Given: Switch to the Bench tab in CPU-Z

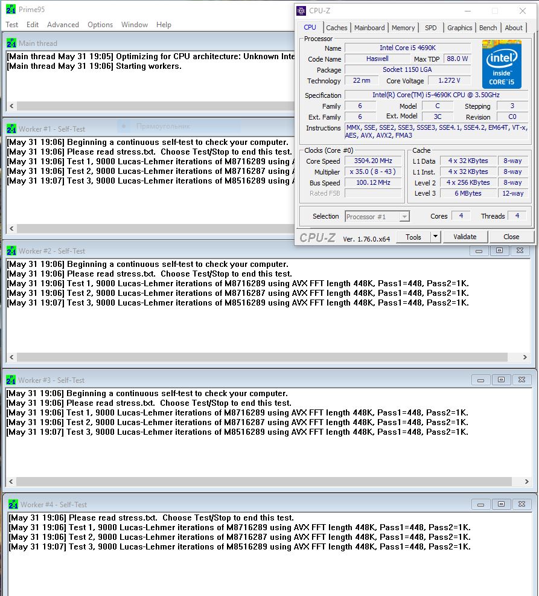Looking at the screenshot, I should (x=488, y=28).
